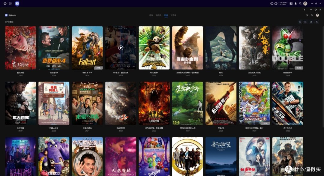
Task: Open the filter options icon
Action: [316, 22]
